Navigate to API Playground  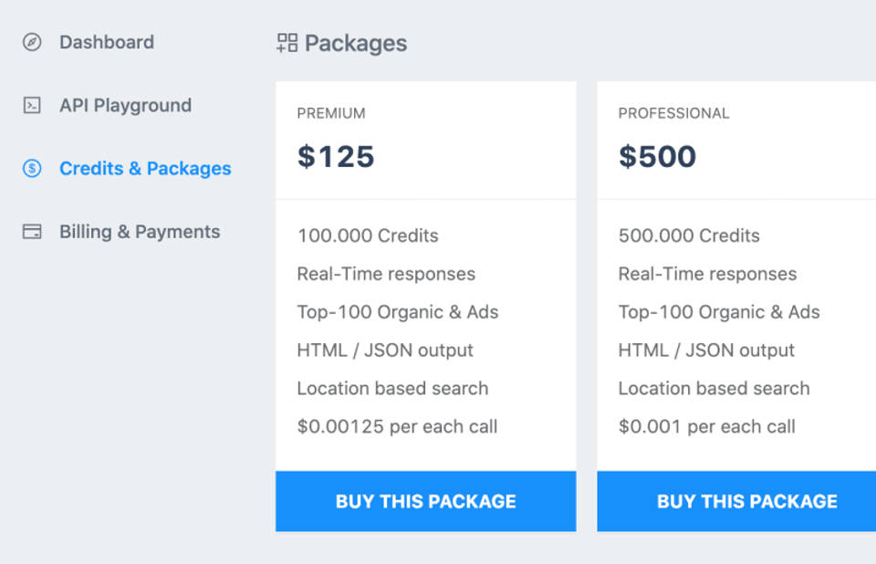[x=125, y=105]
